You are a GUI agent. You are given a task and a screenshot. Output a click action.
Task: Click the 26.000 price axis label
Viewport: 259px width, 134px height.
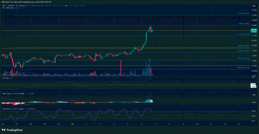(x=254, y=41)
